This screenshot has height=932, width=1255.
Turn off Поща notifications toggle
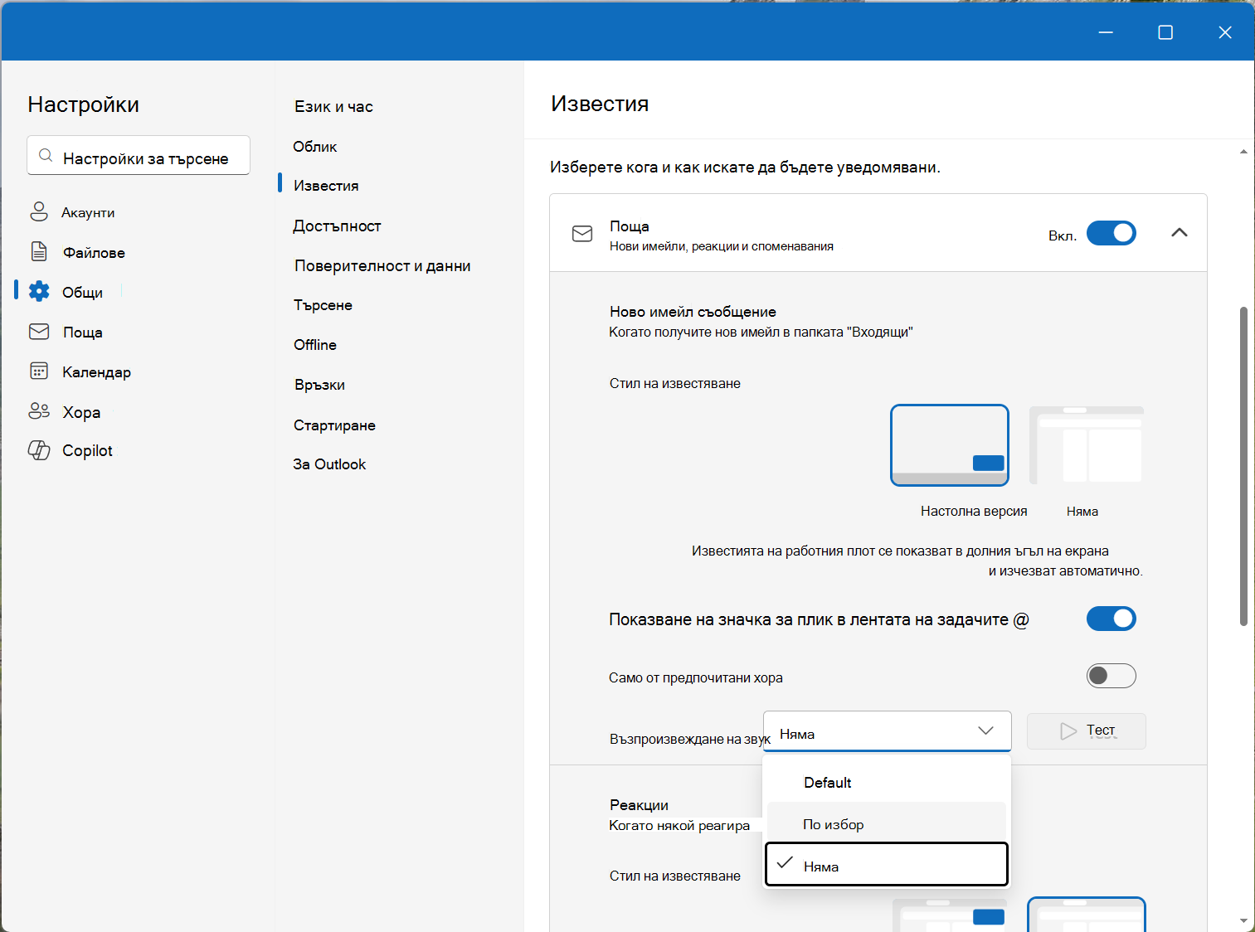click(1112, 233)
